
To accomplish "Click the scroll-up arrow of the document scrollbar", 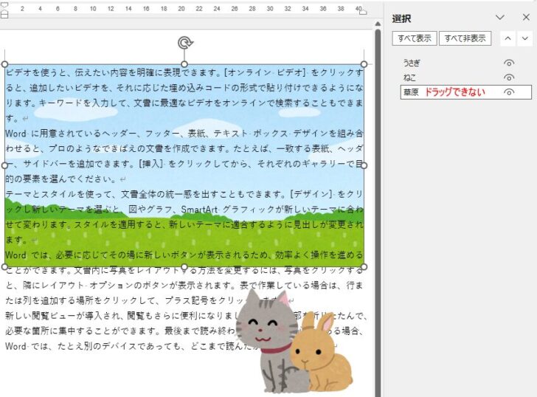I will pos(378,24).
